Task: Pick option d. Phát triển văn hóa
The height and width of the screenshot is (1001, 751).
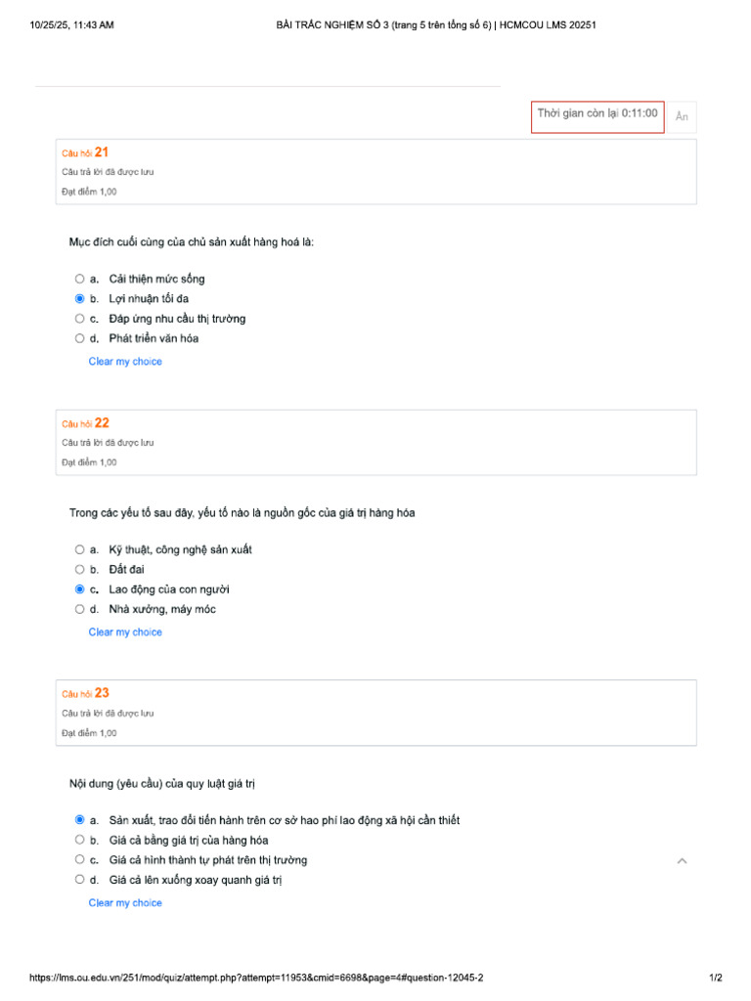Action: point(80,338)
